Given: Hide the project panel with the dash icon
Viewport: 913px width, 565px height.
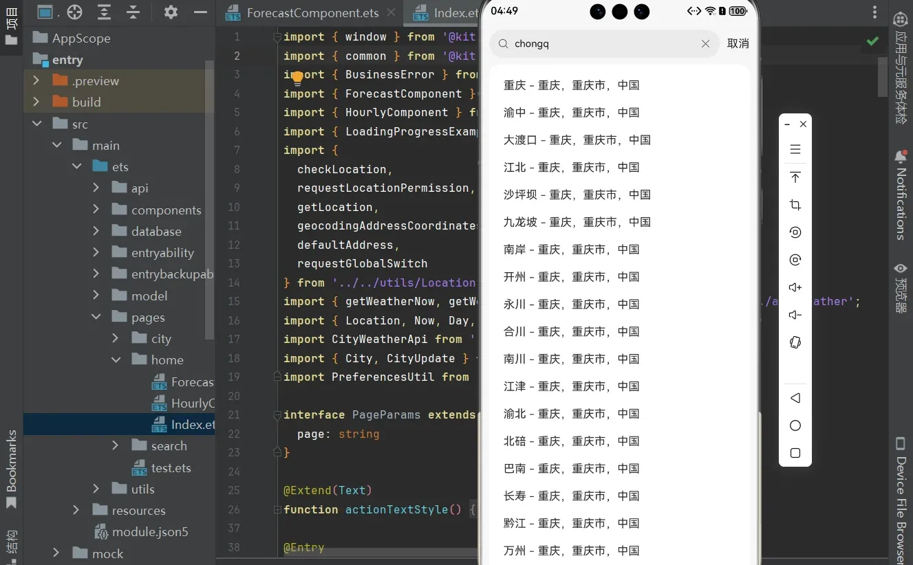Looking at the screenshot, I should click(200, 12).
